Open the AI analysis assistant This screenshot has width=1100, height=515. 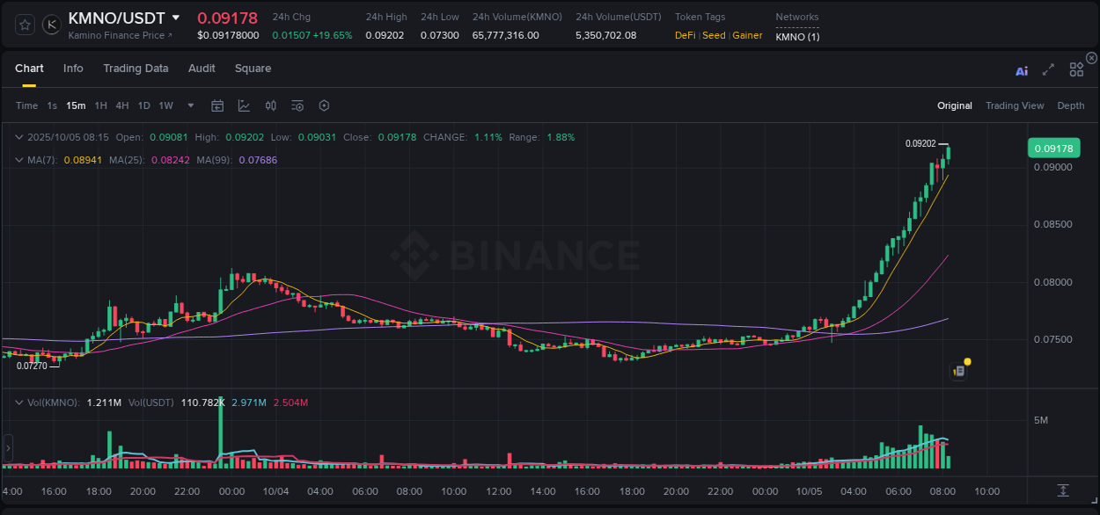1021,70
